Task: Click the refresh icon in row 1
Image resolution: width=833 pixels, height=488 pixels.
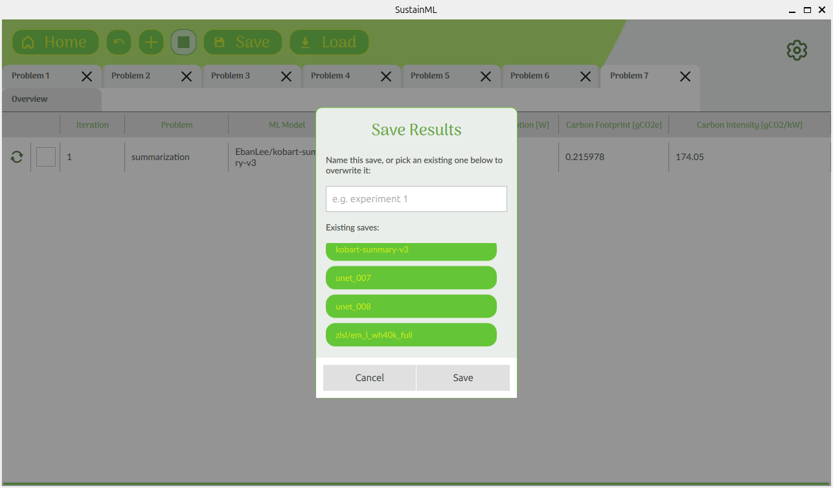Action: point(17,157)
